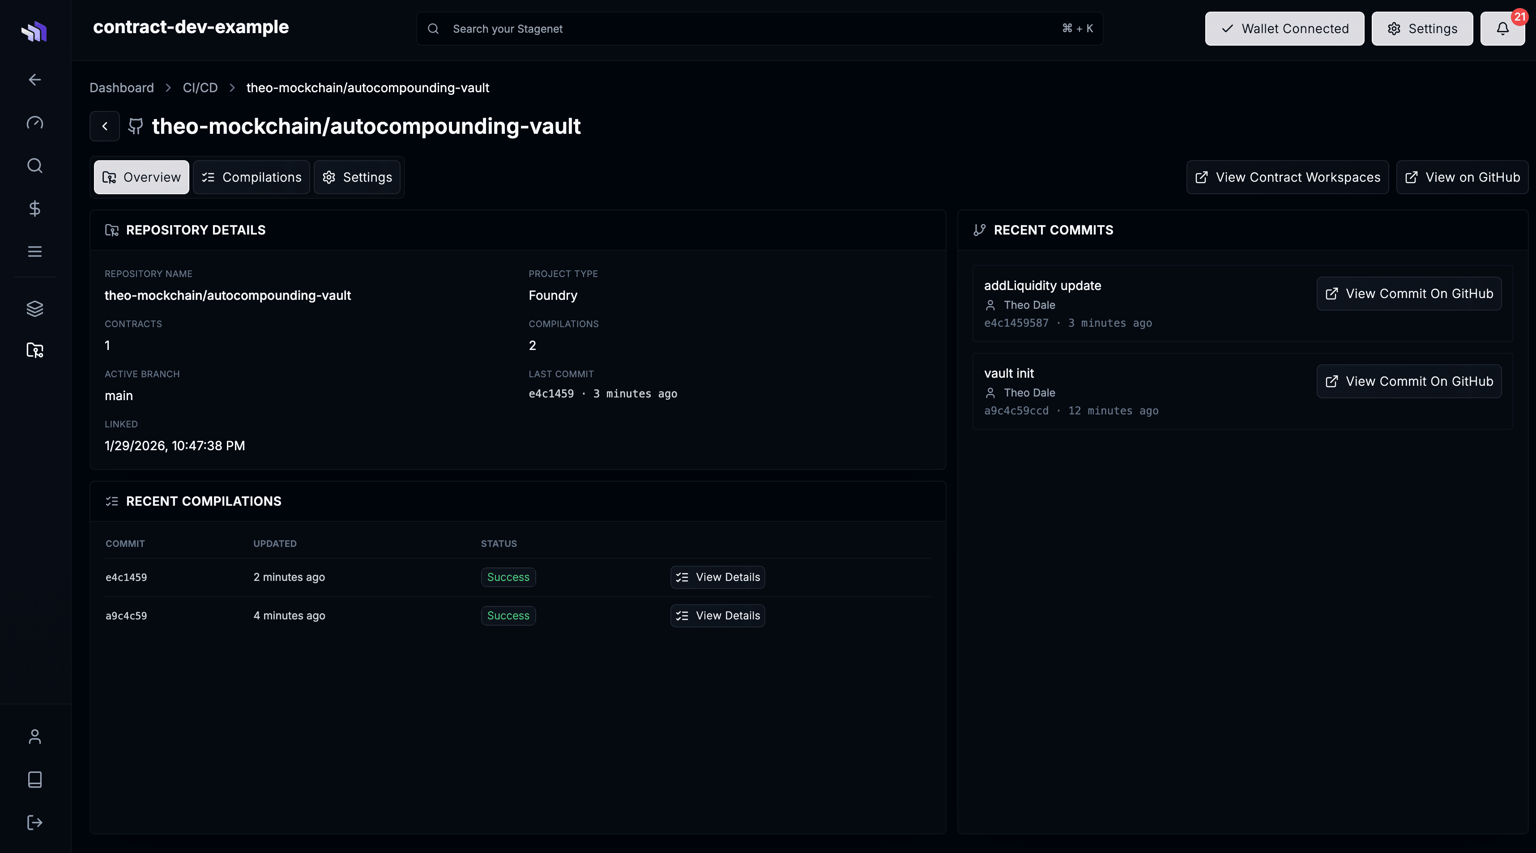This screenshot has height=853, width=1536.
Task: Open the billing dollar icon in sidebar
Action: [34, 208]
